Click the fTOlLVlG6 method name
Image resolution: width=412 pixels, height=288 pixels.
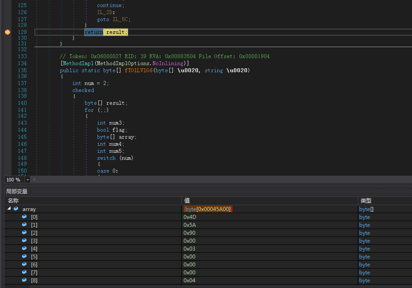click(139, 70)
